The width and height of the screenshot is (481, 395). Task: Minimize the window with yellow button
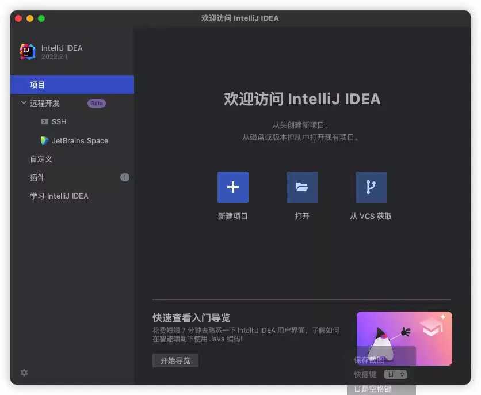[x=30, y=19]
